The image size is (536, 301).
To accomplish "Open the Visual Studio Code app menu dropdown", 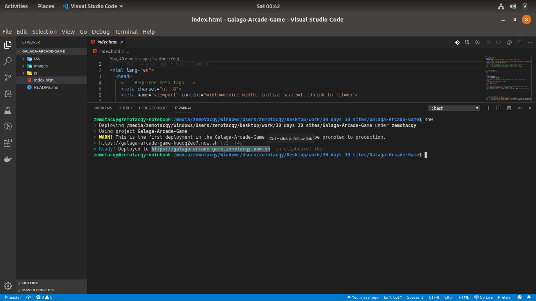I will tap(93, 6).
